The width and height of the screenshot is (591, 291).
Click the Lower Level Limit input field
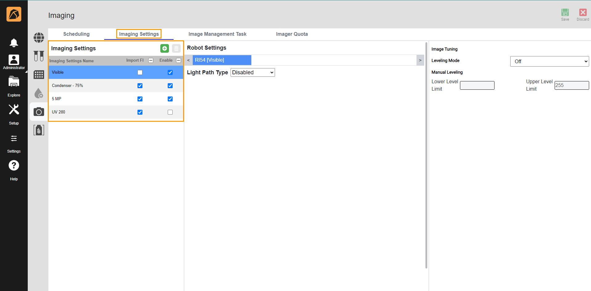[x=477, y=85]
